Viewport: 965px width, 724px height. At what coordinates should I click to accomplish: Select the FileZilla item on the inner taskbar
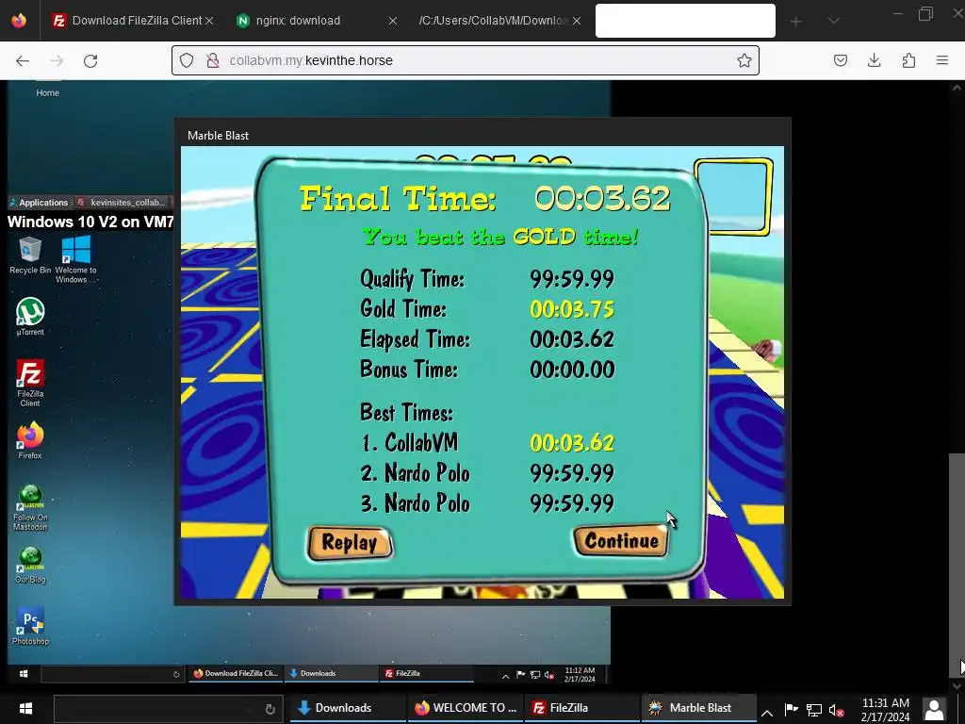pyautogui.click(x=426, y=673)
